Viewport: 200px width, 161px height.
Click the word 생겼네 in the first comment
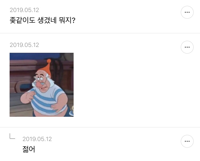pos(47,20)
